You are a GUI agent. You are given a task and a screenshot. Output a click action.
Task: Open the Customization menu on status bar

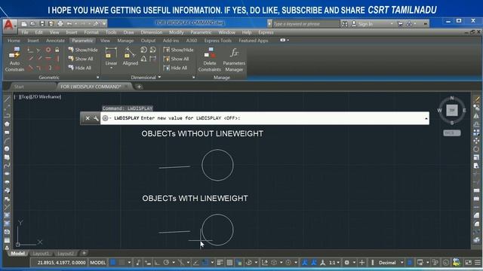click(x=477, y=263)
